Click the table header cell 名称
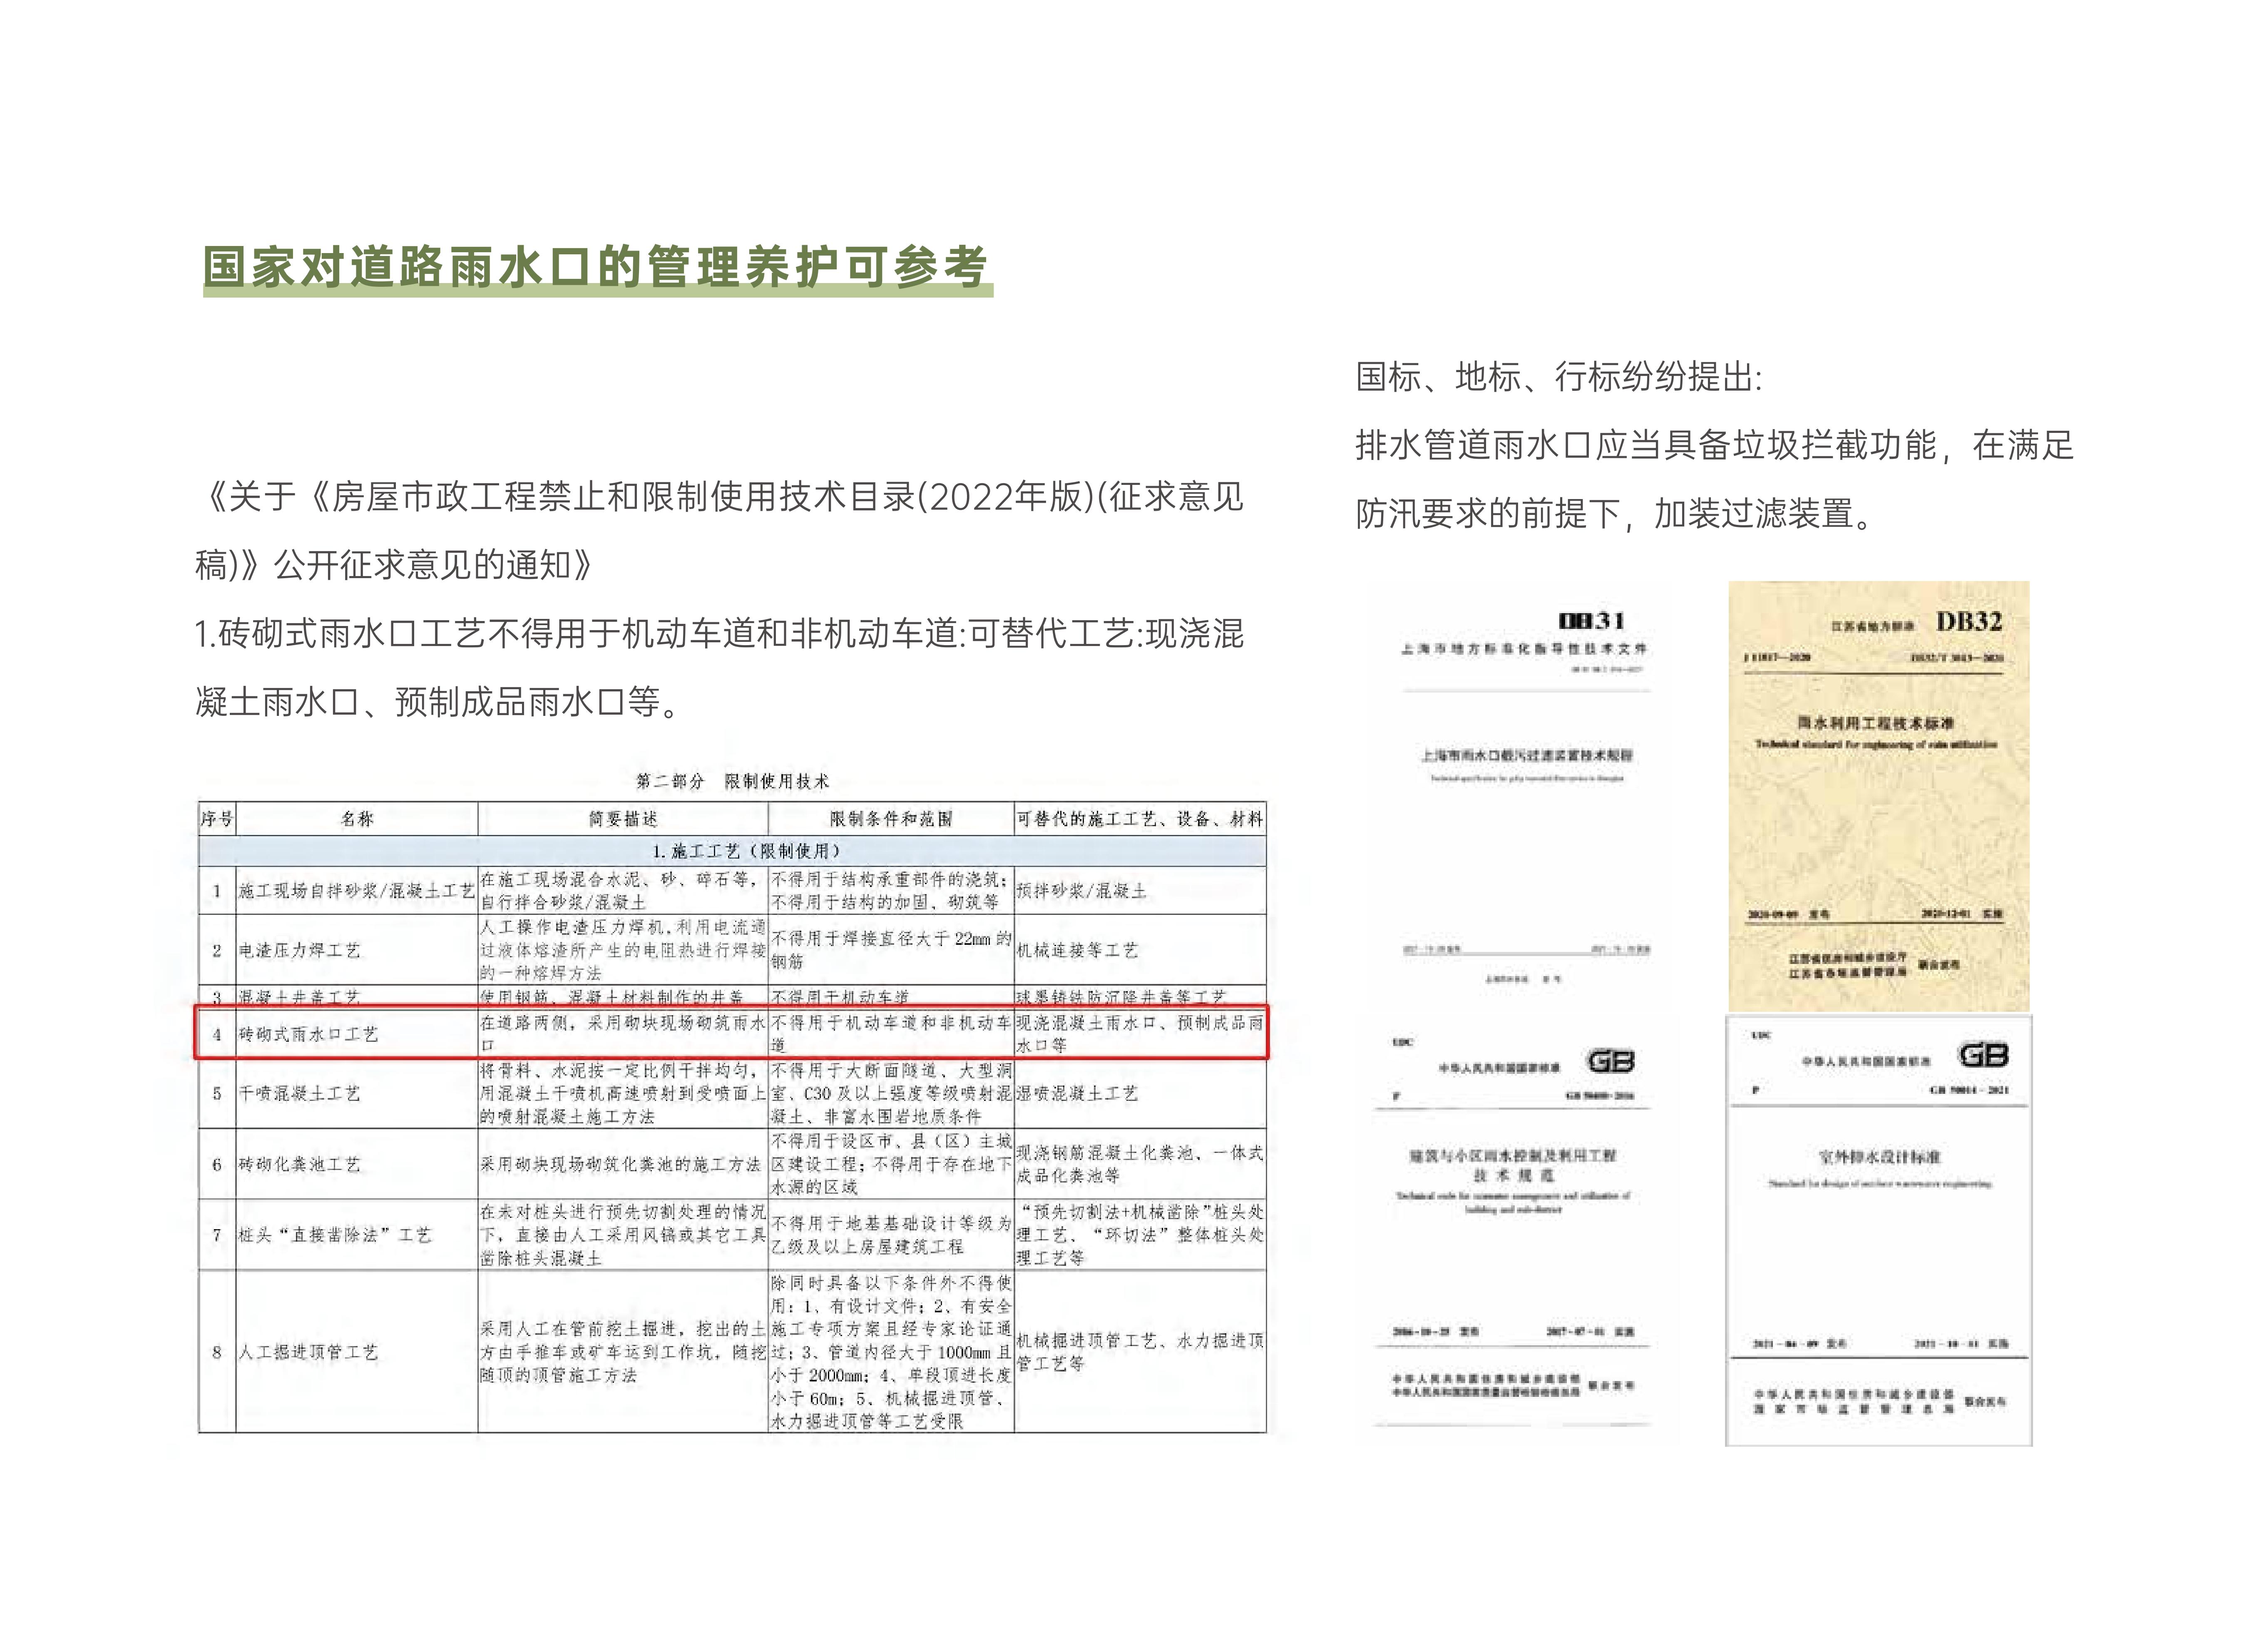This screenshot has width=2242, height=1652. click(357, 819)
